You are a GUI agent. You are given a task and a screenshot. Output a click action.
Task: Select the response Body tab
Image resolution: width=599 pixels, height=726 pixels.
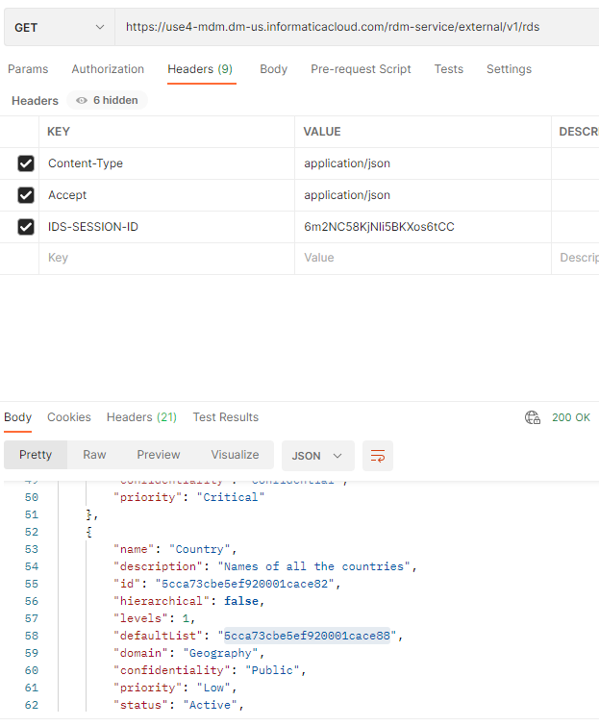click(17, 417)
